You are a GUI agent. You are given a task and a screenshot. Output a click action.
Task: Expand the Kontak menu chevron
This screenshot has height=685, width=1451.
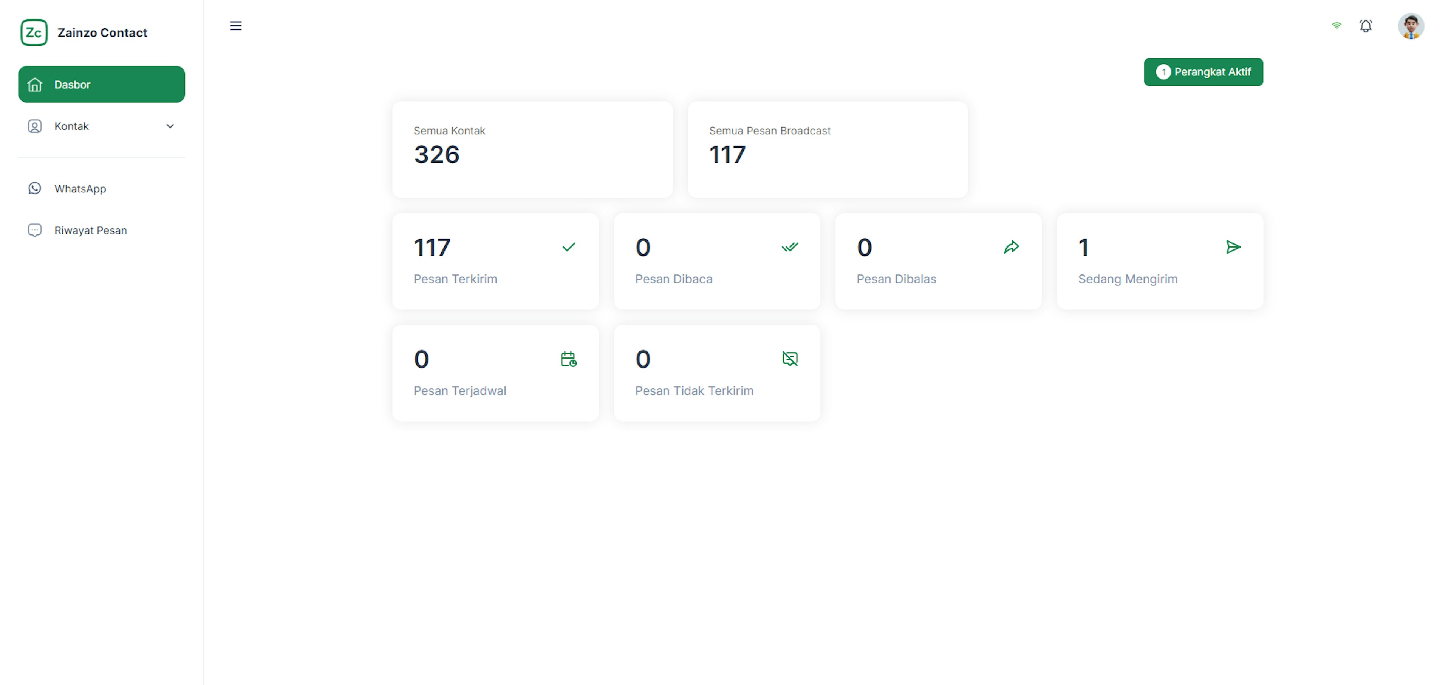(x=170, y=126)
